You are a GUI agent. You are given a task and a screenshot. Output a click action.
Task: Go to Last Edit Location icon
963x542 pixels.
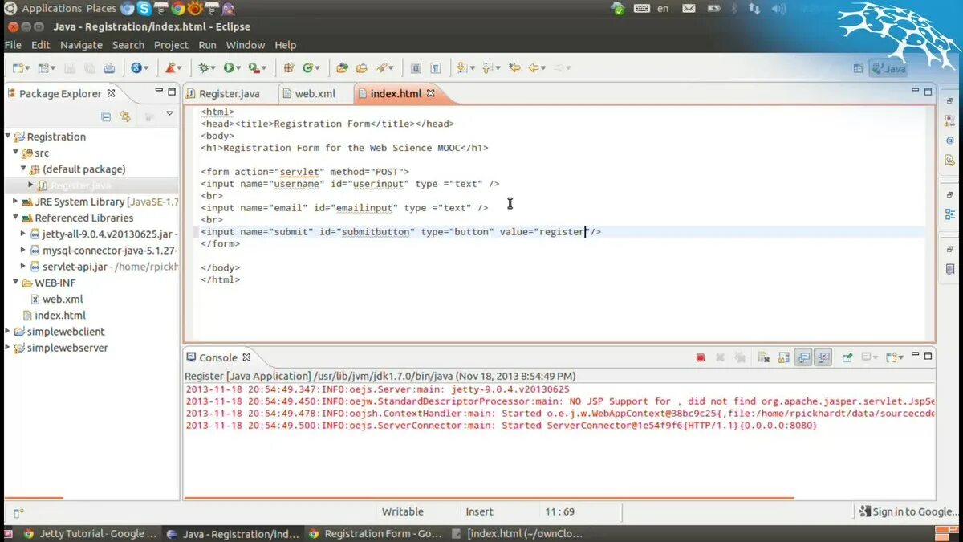pyautogui.click(x=514, y=68)
